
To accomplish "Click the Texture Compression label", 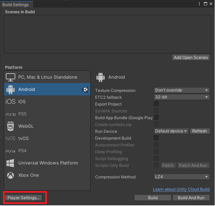I will [115, 91].
